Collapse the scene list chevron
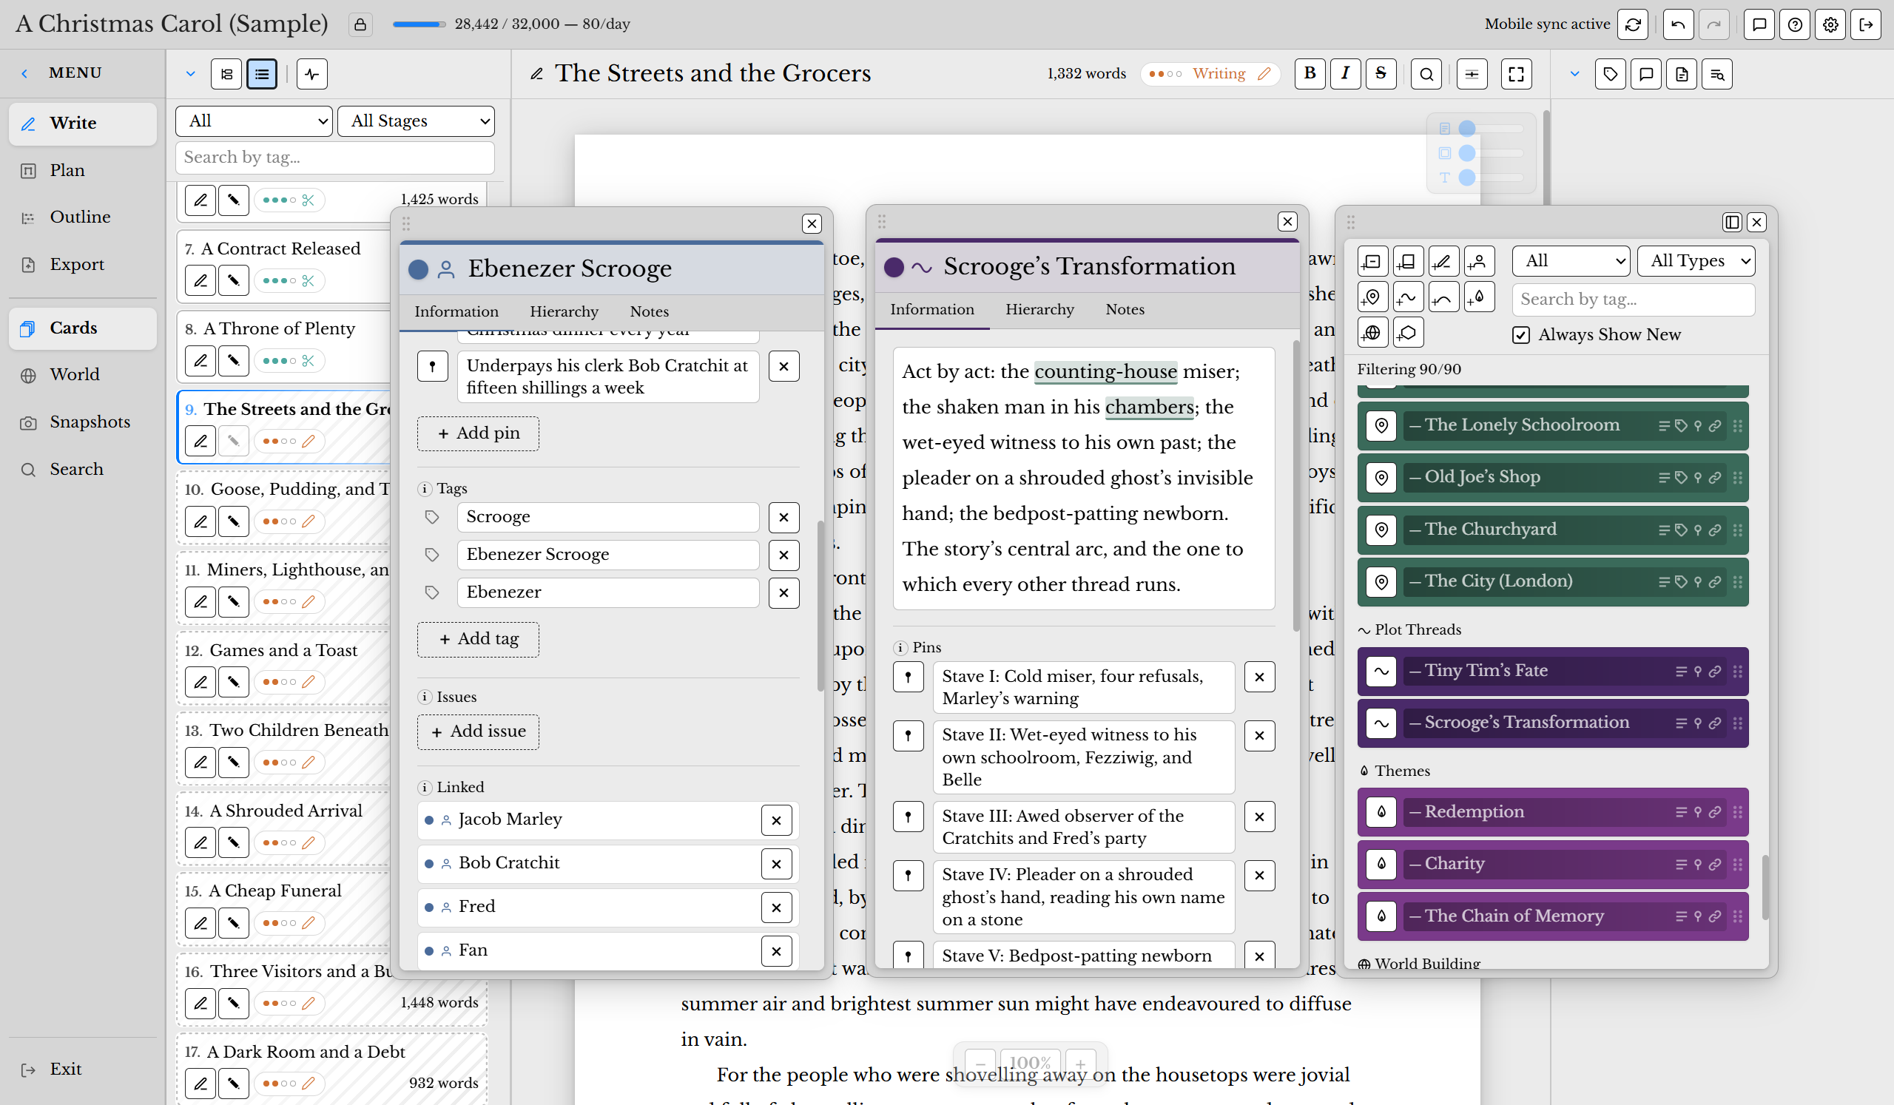1894x1105 pixels. (190, 74)
